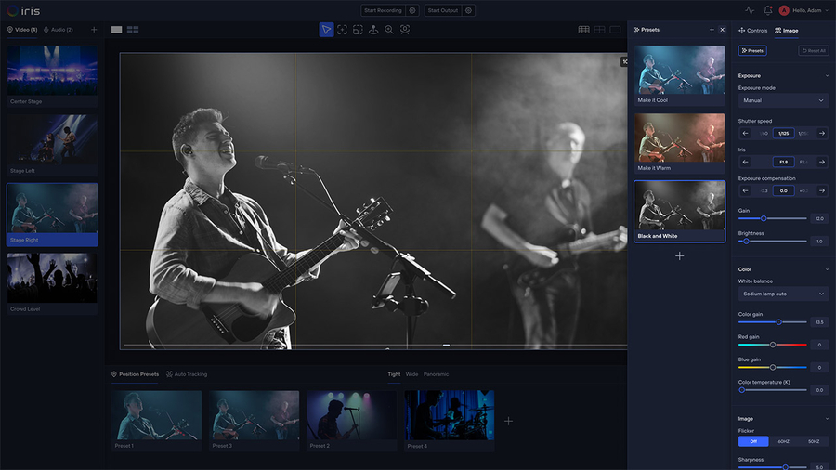
Task: Click the Start Recording button
Action: point(383,10)
